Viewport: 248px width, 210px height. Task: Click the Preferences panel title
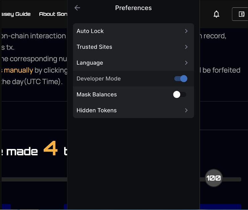(x=133, y=8)
